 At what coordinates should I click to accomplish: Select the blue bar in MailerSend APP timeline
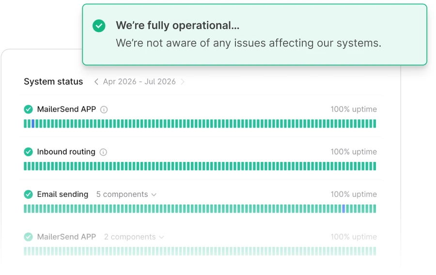click(x=33, y=124)
